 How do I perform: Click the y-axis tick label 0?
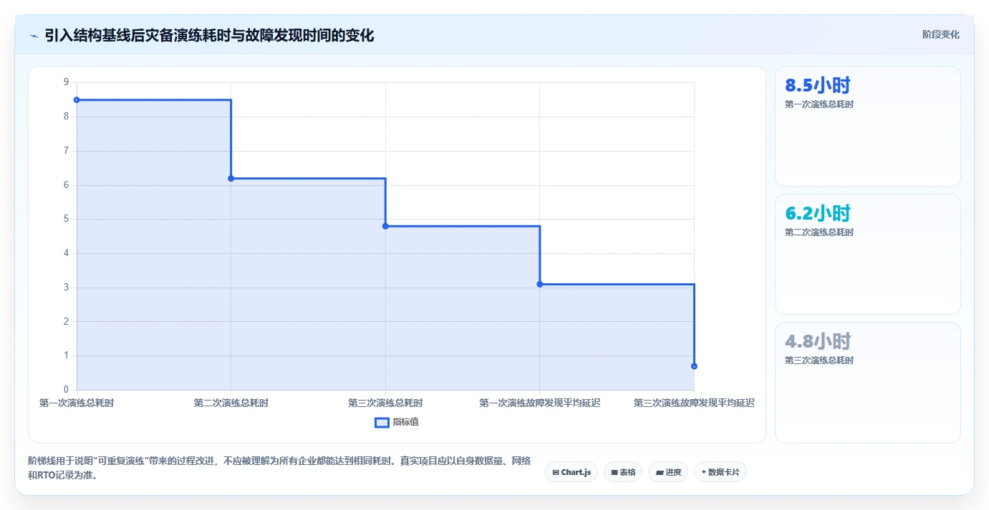(67, 390)
